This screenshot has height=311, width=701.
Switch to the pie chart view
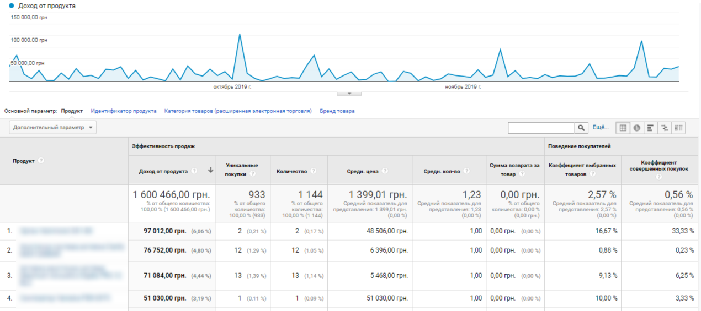[637, 128]
